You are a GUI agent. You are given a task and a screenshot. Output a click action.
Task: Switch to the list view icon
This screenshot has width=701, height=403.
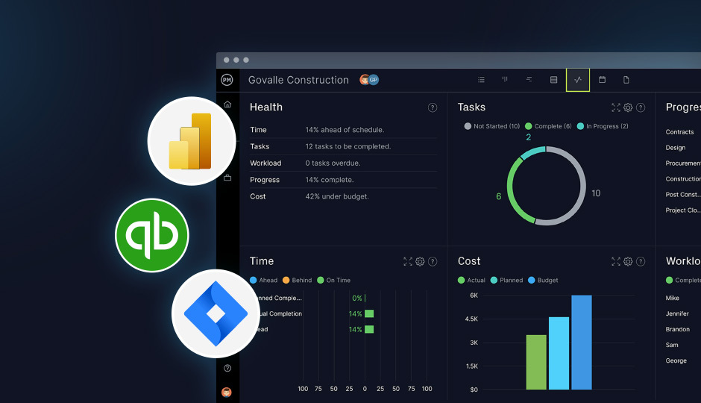click(481, 80)
